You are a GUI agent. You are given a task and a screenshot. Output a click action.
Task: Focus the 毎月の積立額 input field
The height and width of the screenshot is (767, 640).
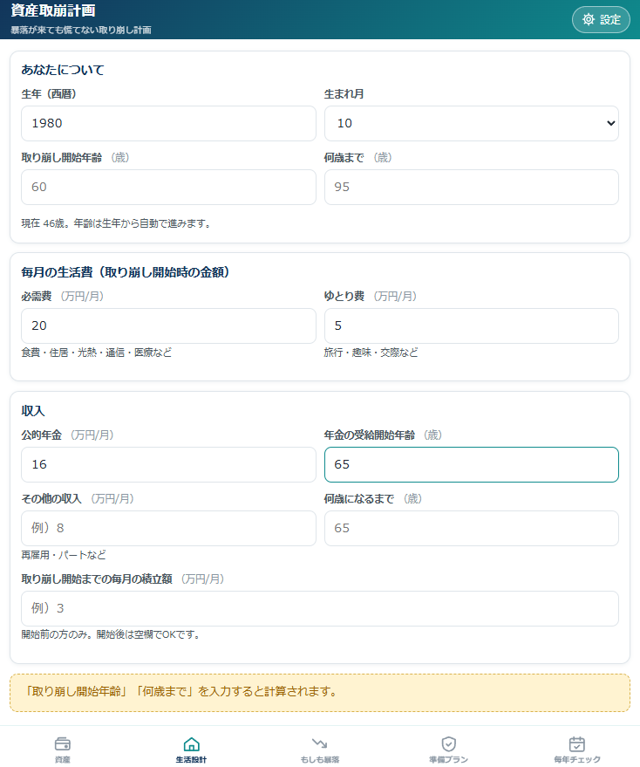[x=320, y=608]
